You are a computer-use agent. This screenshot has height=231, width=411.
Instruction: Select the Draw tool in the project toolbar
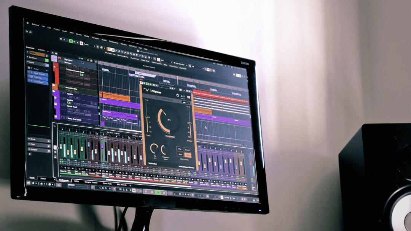[116, 51]
